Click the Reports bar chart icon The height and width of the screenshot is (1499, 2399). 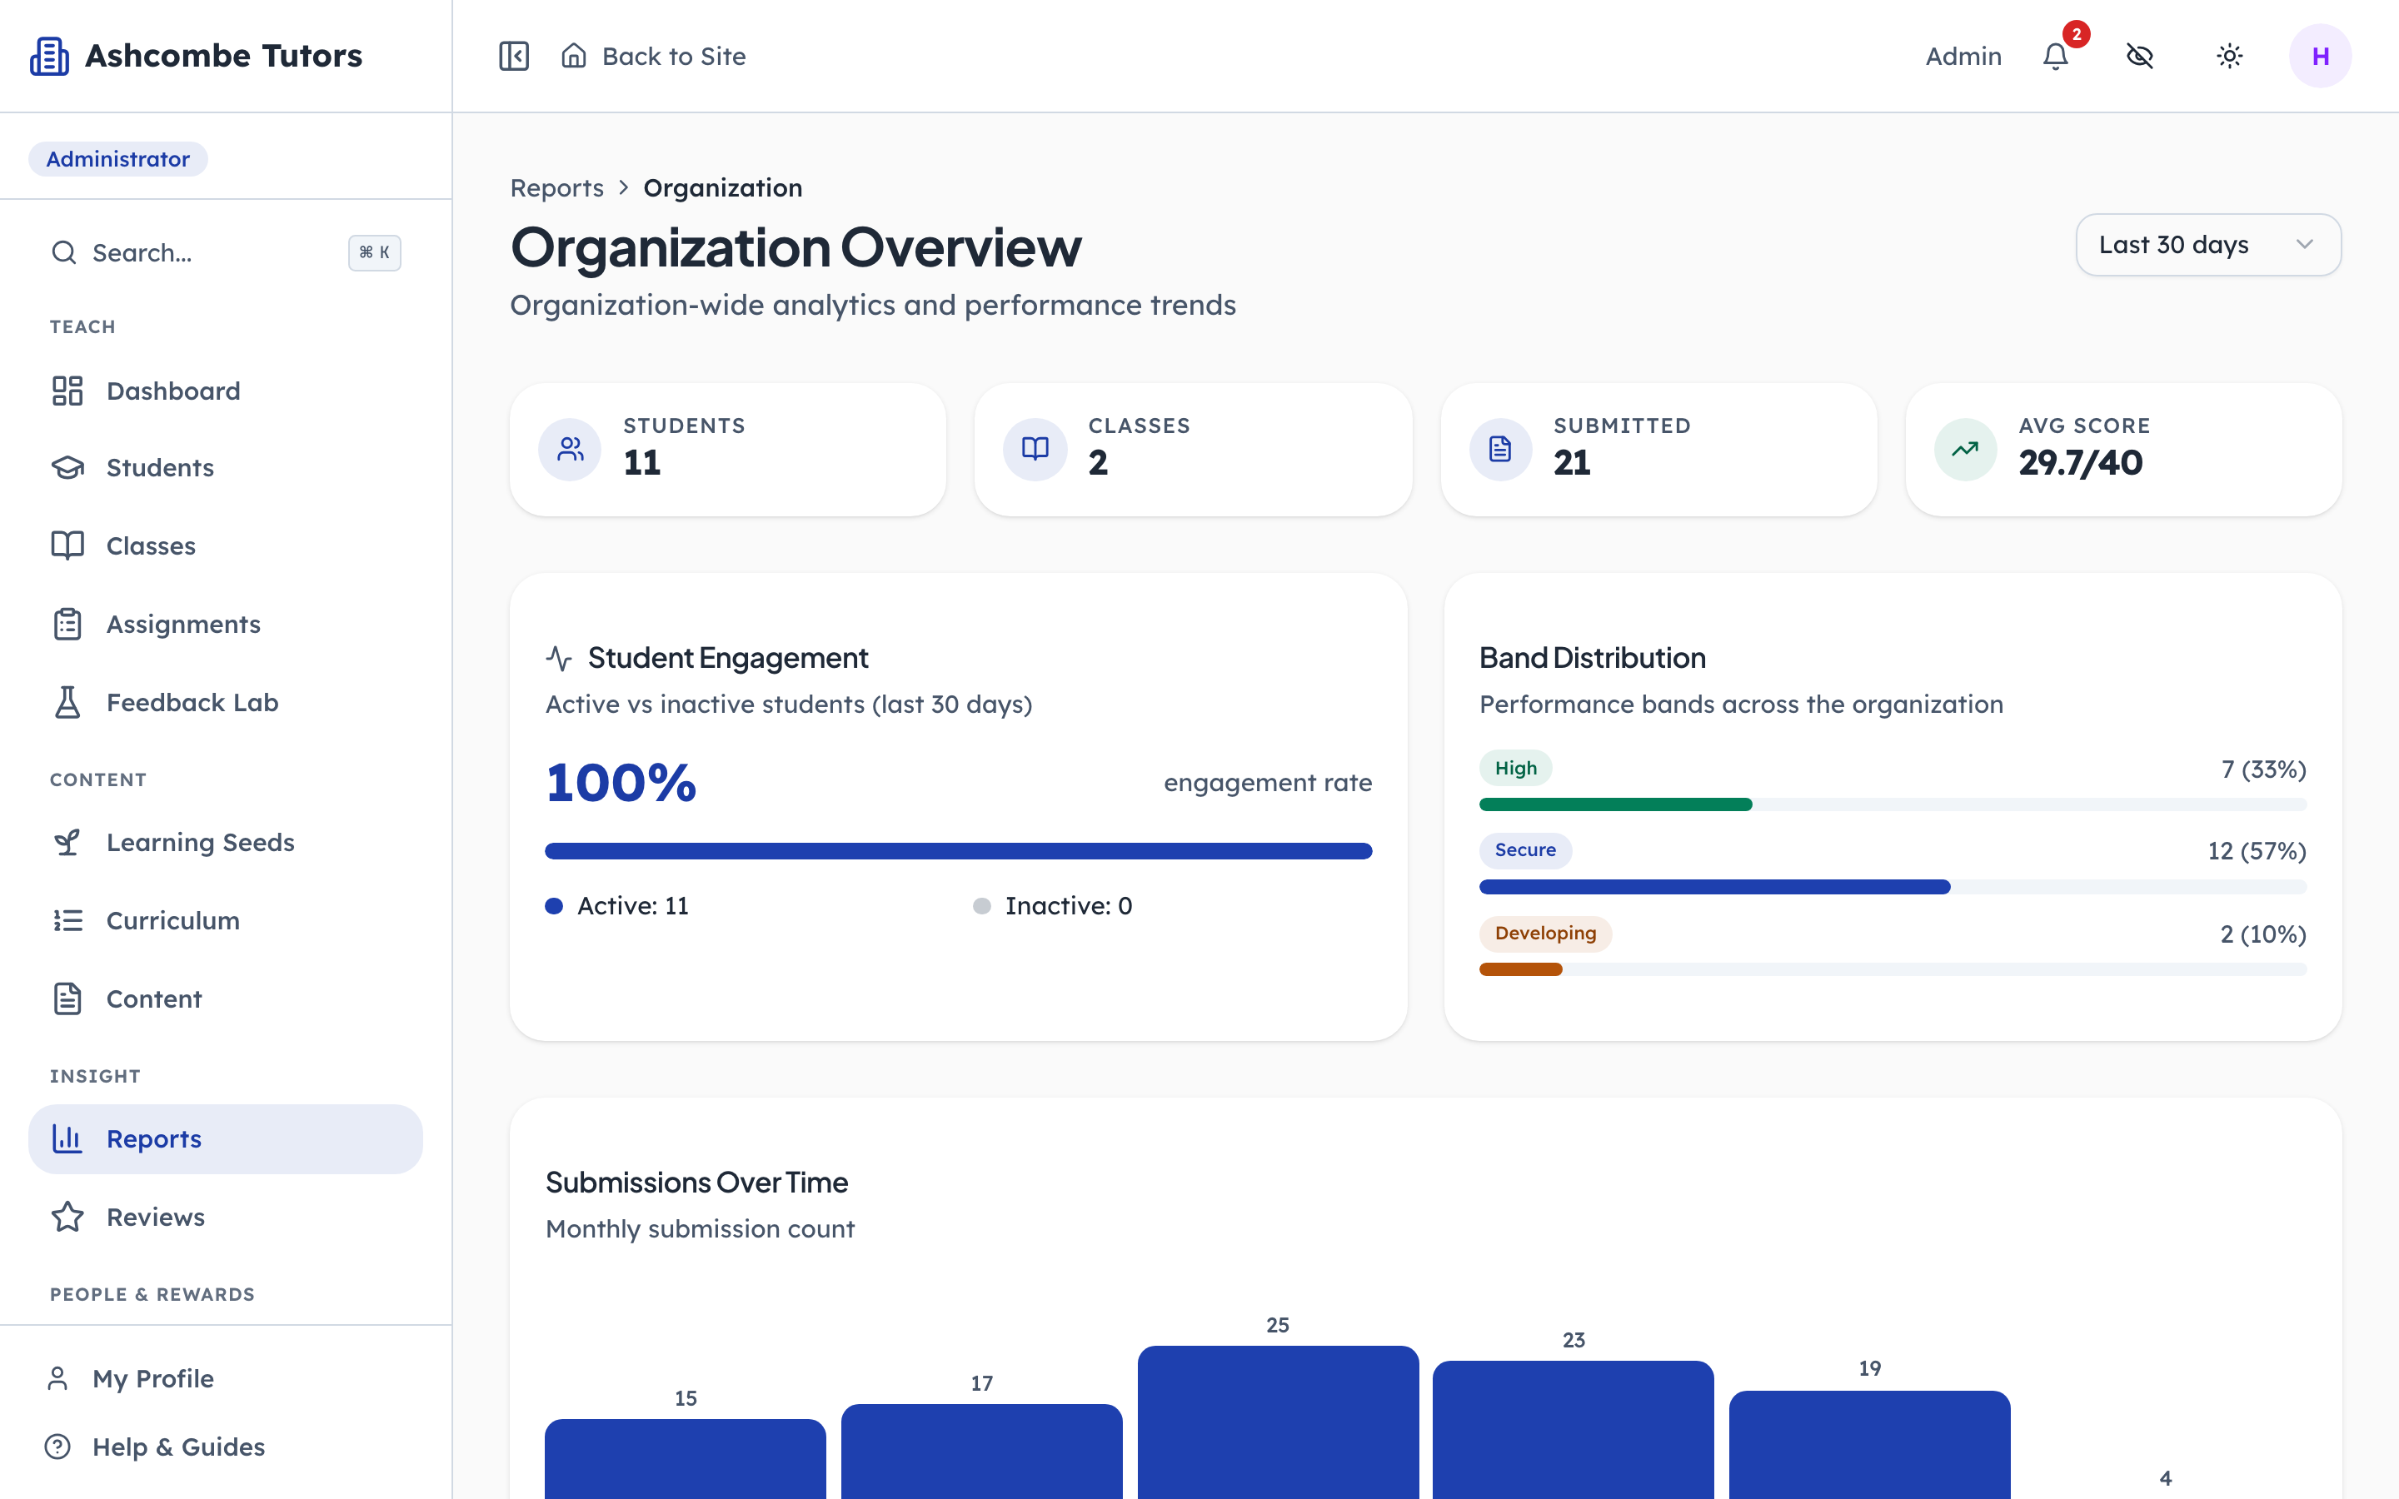click(x=67, y=1138)
